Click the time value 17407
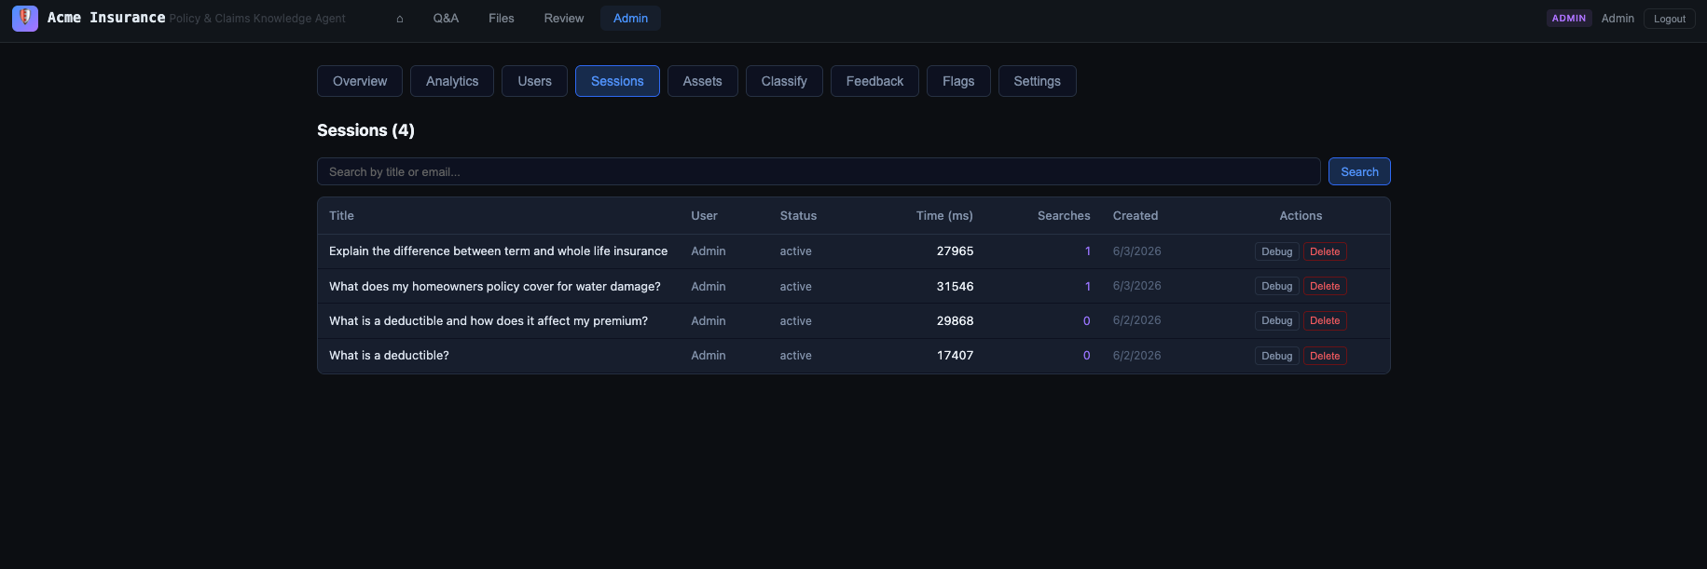The height and width of the screenshot is (569, 1707). (955, 356)
